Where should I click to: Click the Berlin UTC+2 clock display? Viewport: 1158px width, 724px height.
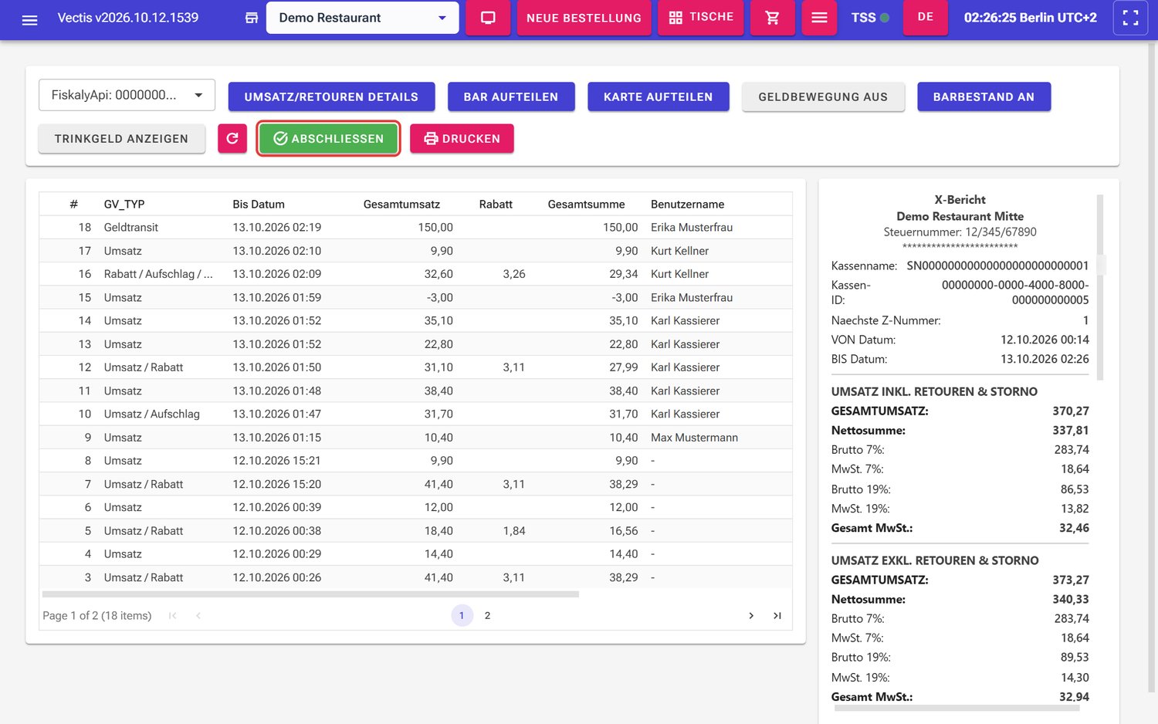[1030, 18]
